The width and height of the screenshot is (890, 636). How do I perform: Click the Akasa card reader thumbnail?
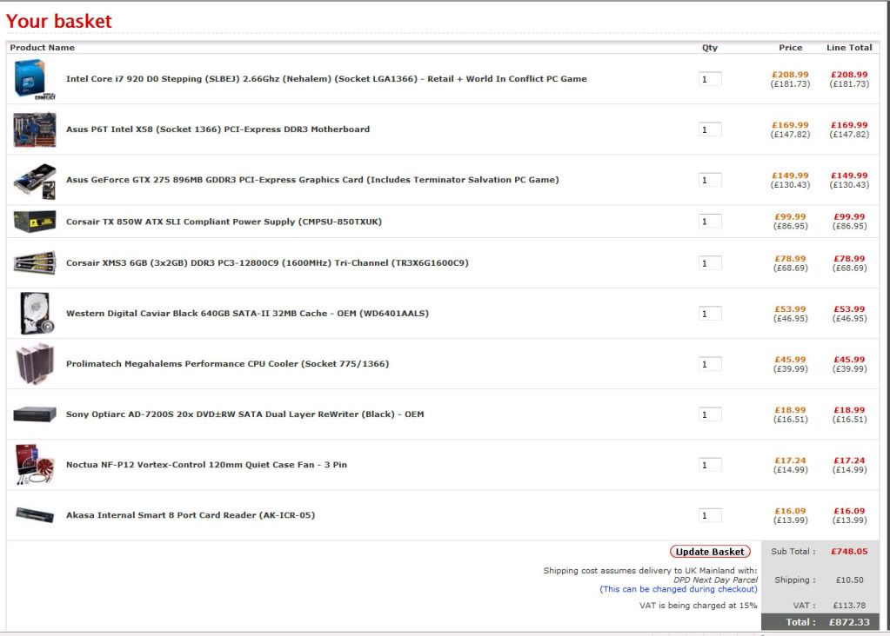tap(35, 515)
